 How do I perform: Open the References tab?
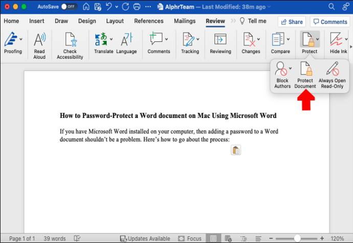coord(149,21)
